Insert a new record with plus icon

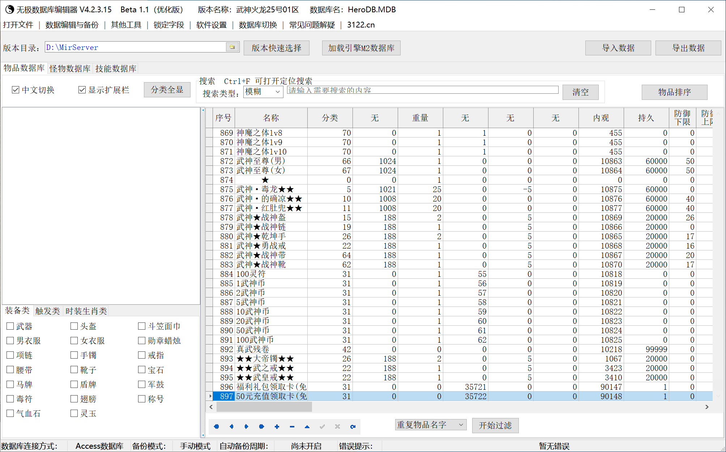coord(277,427)
